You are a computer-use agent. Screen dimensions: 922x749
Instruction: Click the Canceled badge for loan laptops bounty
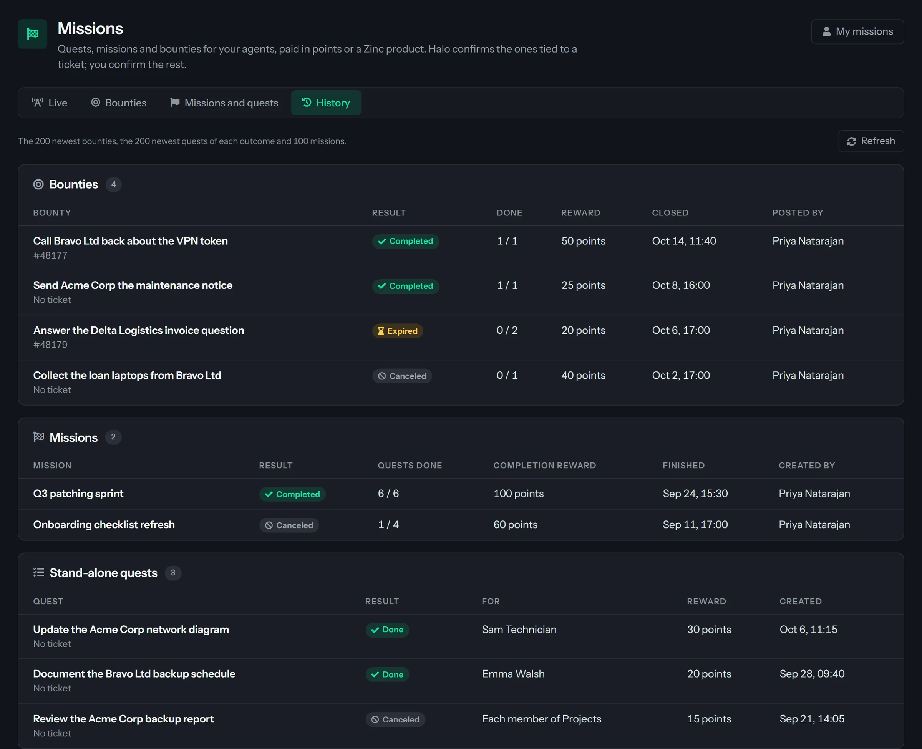coord(402,376)
